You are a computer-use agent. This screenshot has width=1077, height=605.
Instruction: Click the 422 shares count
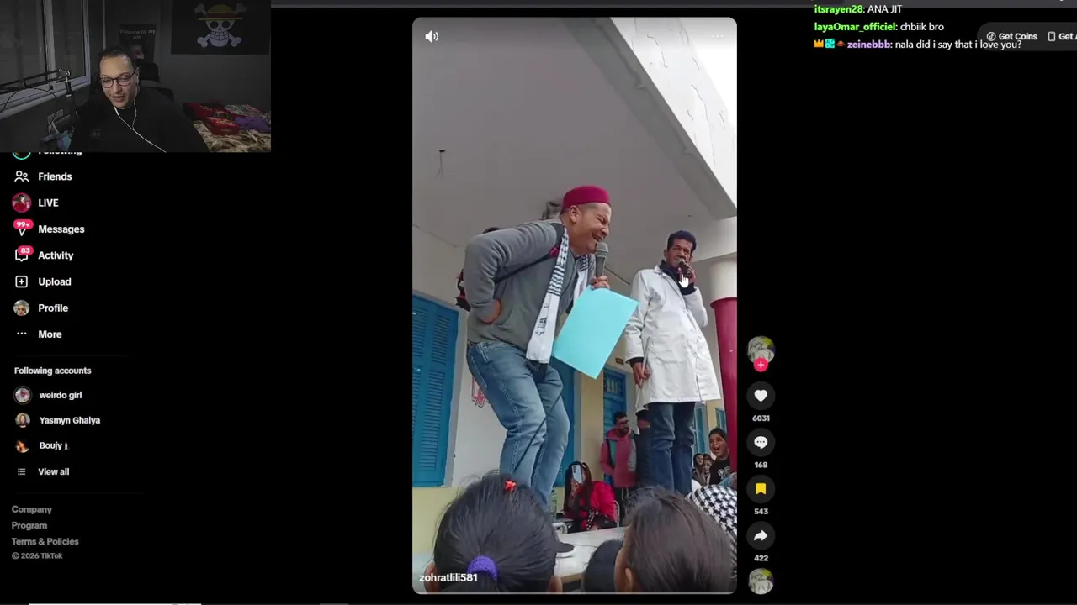click(x=761, y=558)
